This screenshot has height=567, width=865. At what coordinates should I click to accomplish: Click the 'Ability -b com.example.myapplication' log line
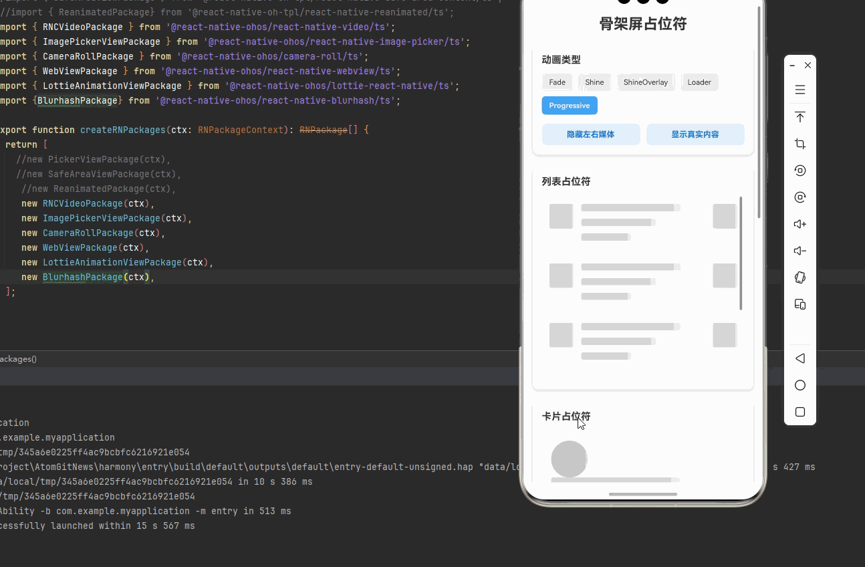146,511
